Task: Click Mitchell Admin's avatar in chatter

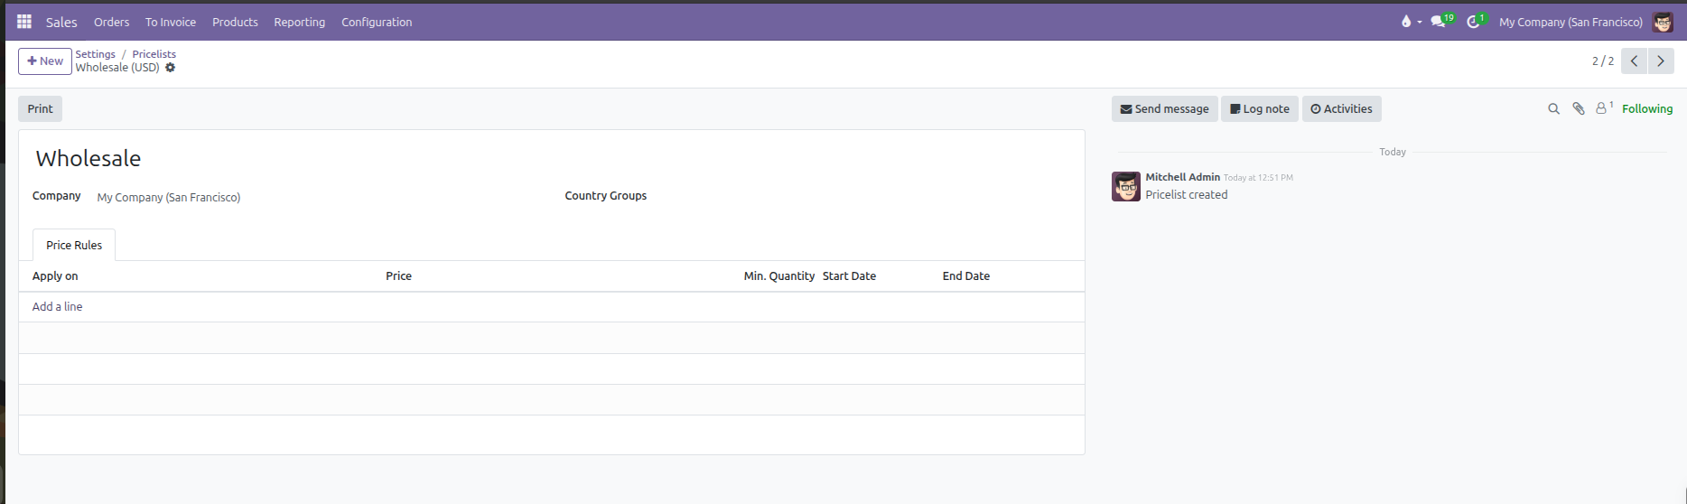Action: coord(1126,187)
